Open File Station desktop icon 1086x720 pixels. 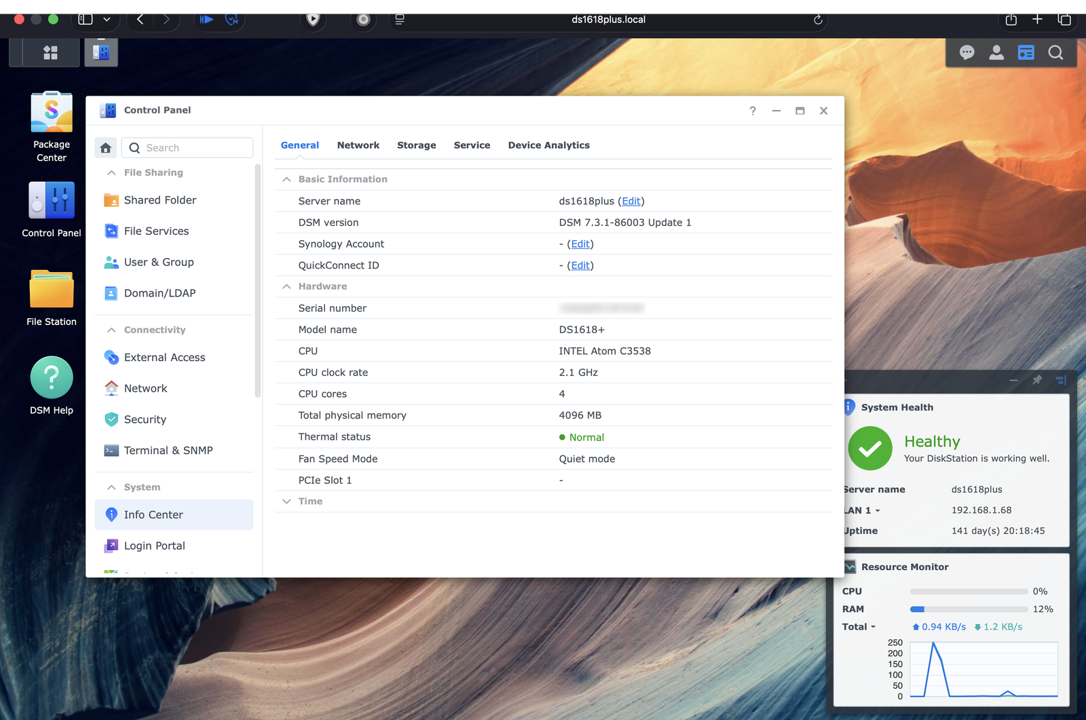[52, 299]
